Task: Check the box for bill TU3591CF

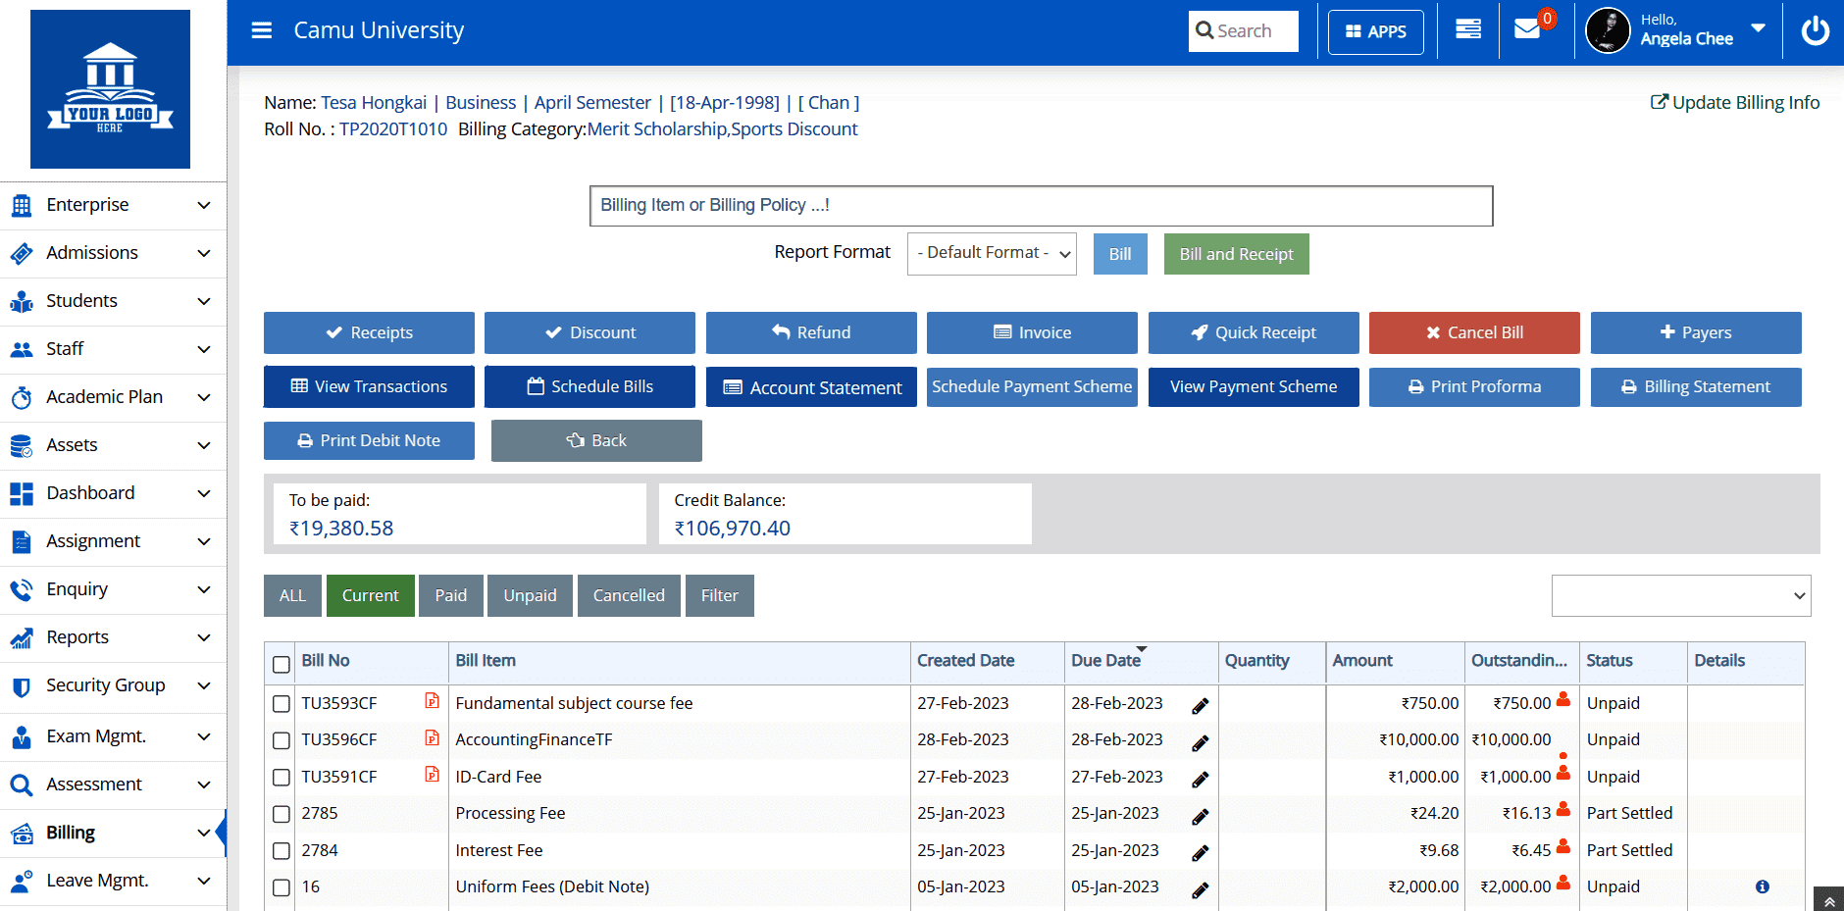Action: pyautogui.click(x=282, y=778)
